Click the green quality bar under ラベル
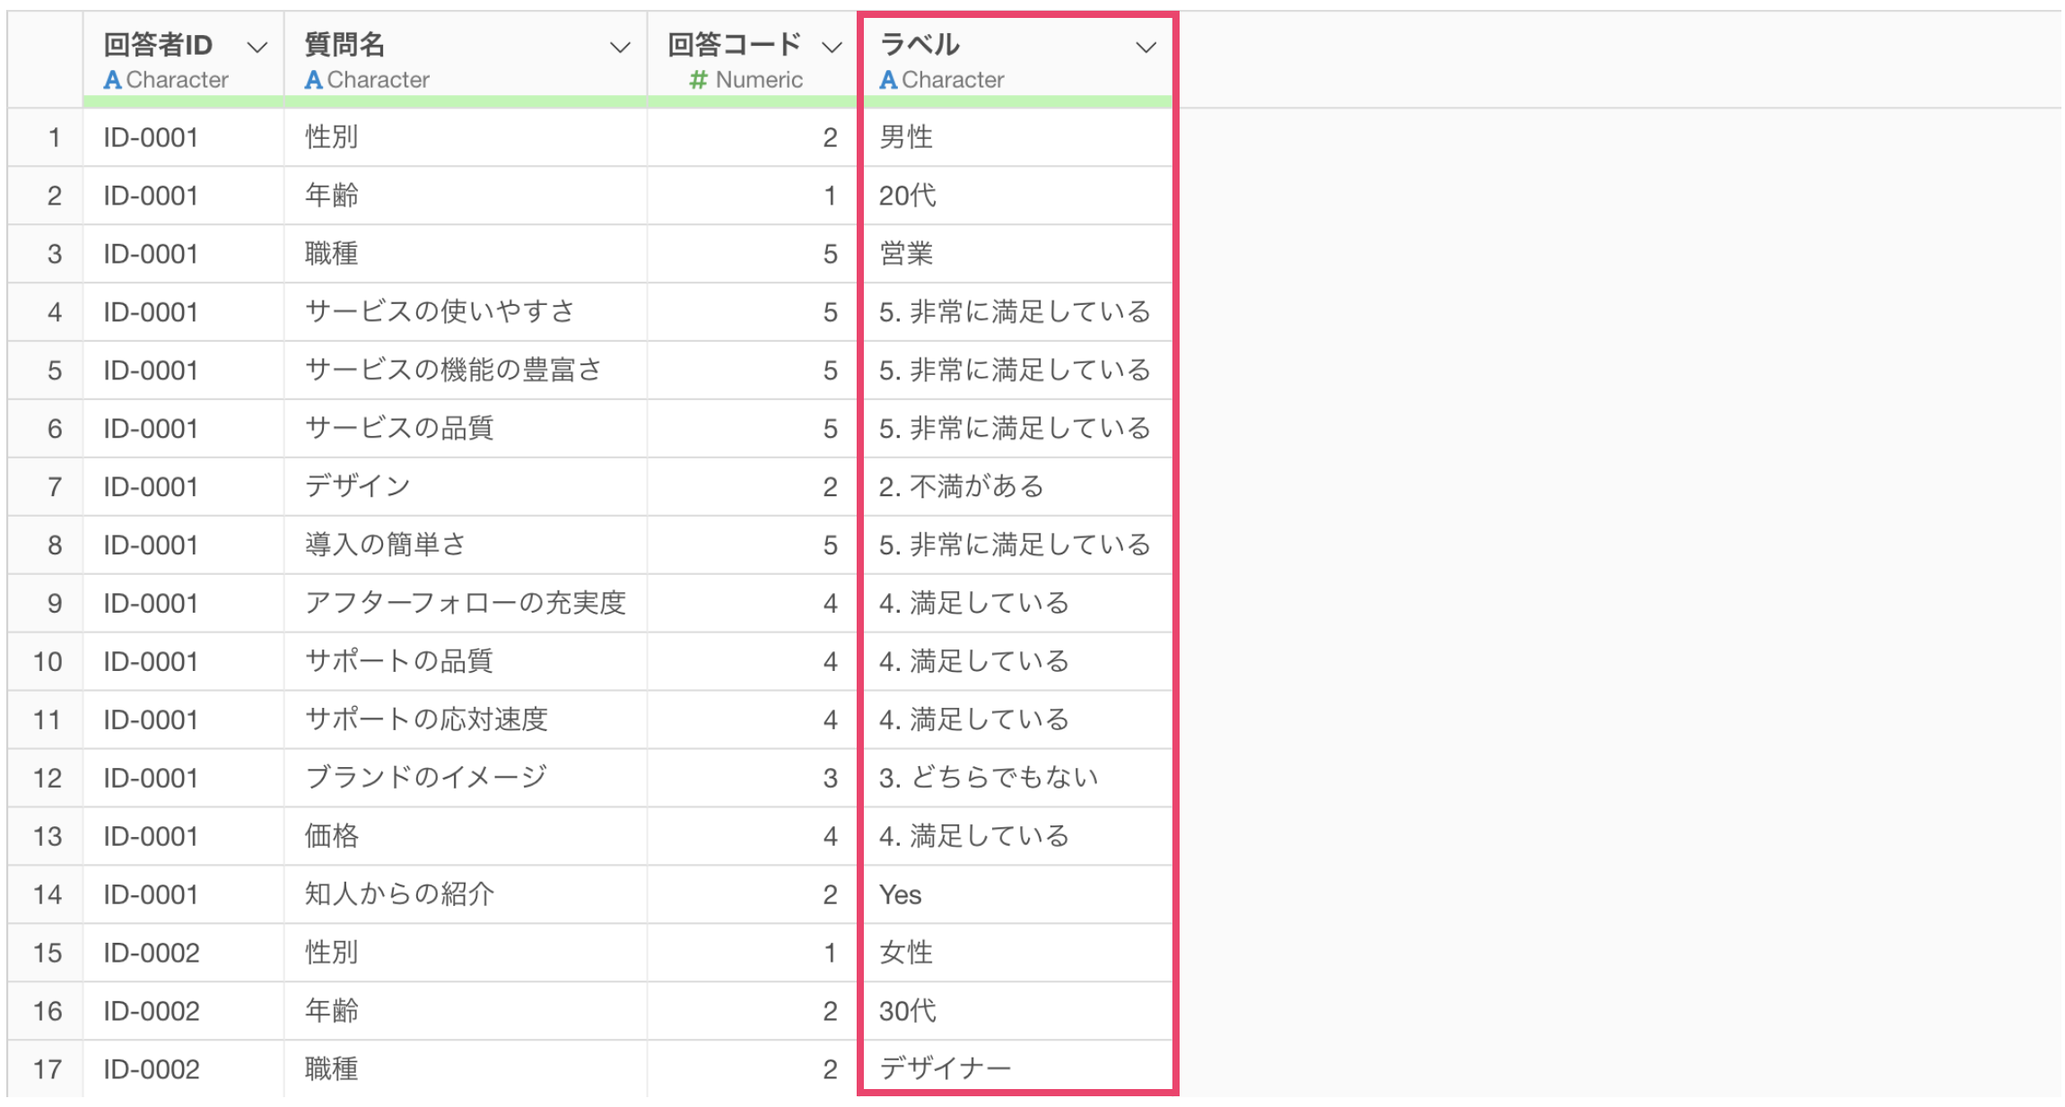 coord(1015,102)
